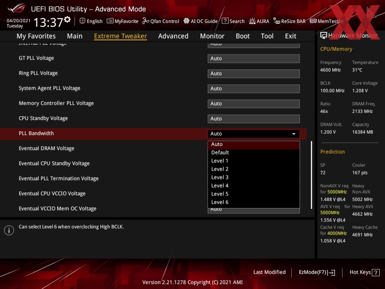385x289 pixels.
Task: Choose Default in PLL Bandwidth list
Action: [254, 152]
